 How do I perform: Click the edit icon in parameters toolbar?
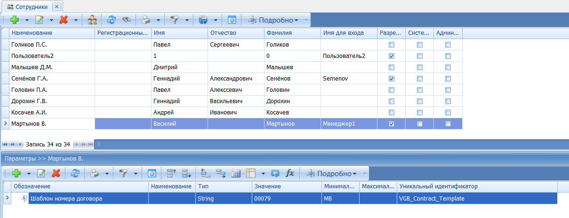[x=41, y=173]
